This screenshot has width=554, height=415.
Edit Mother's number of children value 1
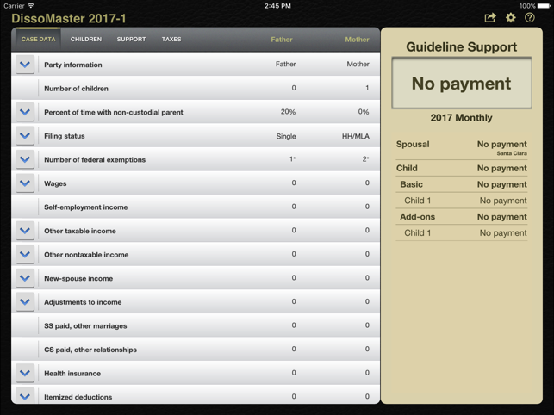367,88
